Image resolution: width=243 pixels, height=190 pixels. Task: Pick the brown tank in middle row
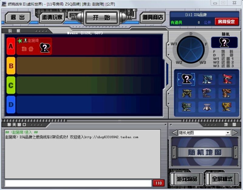(227, 93)
